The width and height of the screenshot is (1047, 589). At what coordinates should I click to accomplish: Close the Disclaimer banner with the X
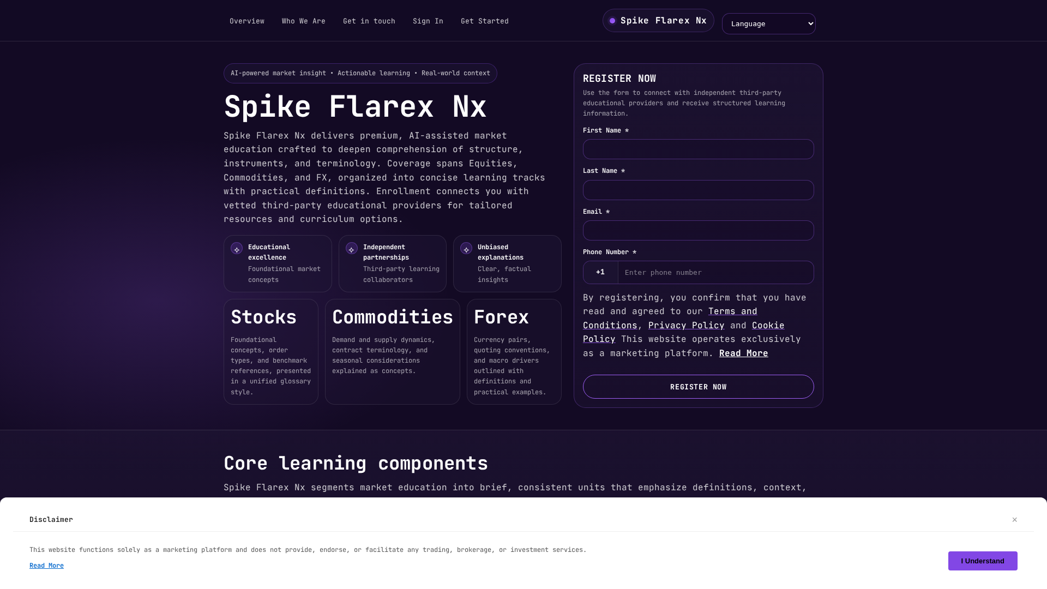[x=1015, y=520]
